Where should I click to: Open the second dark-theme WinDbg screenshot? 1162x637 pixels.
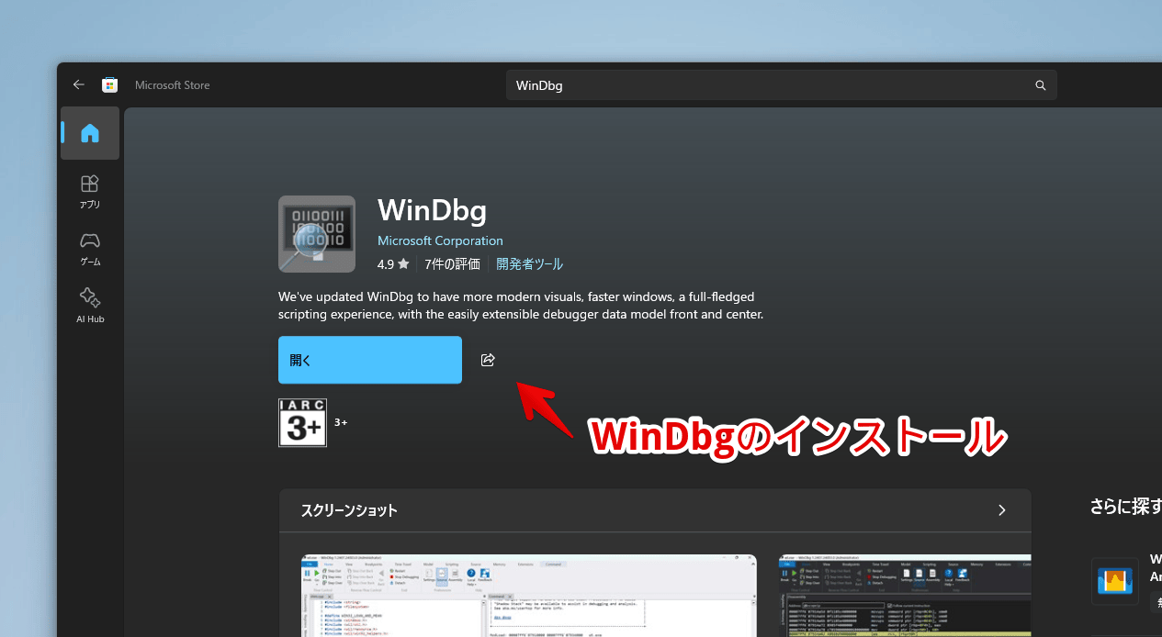pos(905,595)
